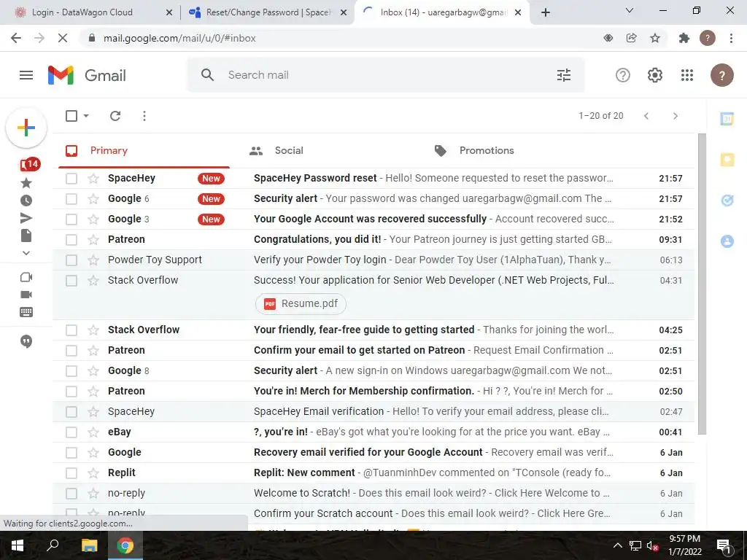
Task: Open Windows Start menu
Action: click(18, 545)
